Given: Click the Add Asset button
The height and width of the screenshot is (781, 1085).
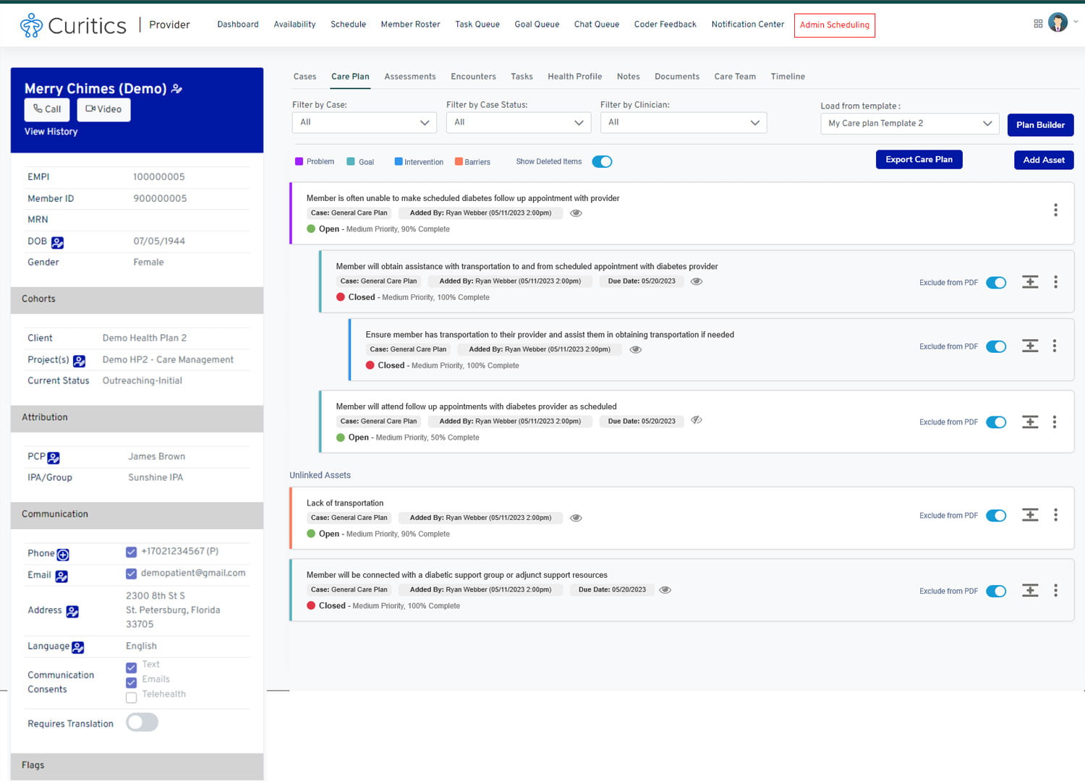Looking at the screenshot, I should click(1044, 160).
